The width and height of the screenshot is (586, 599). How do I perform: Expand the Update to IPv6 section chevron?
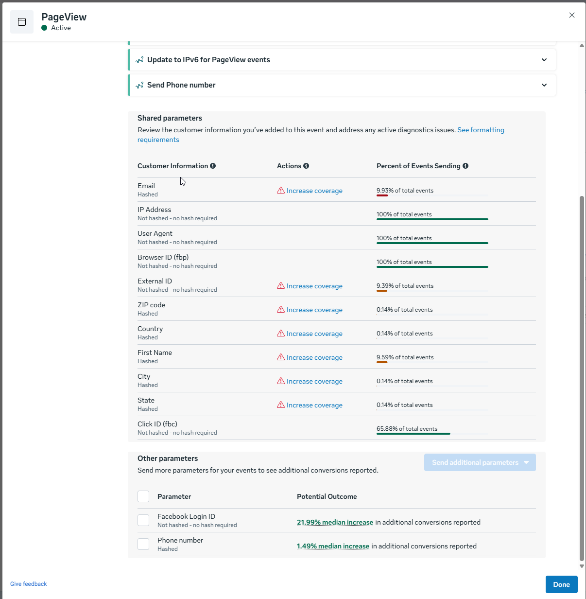[544, 60]
